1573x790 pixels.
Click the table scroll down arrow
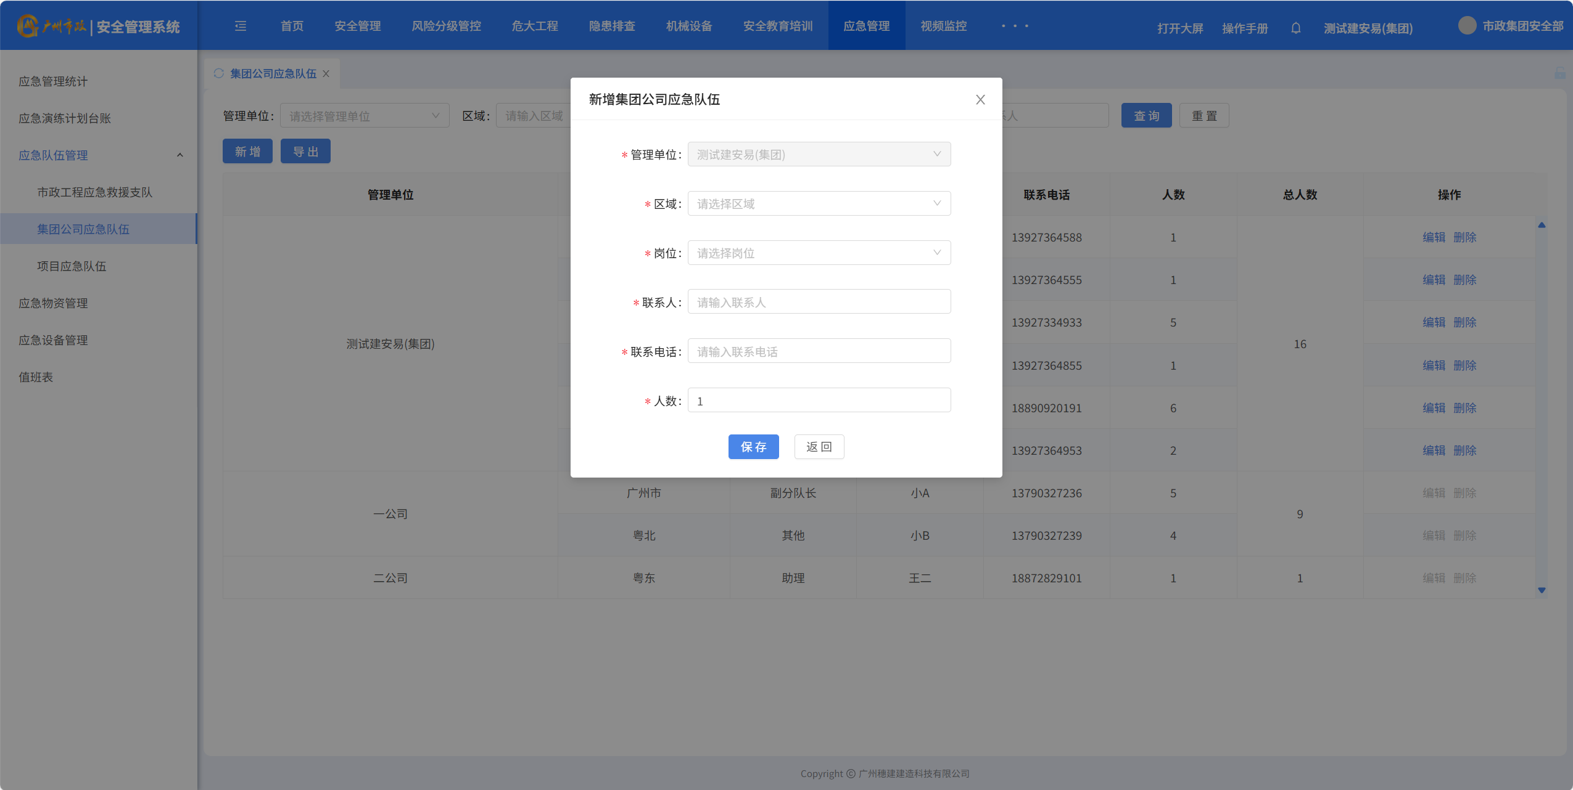1542,590
